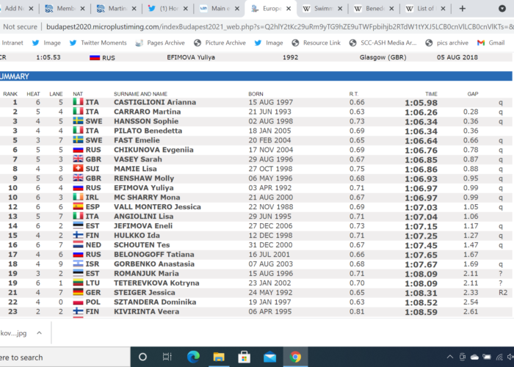Image resolution: width=514 pixels, height=367 pixels.
Task: Close the Main event tab
Action: coord(239,9)
